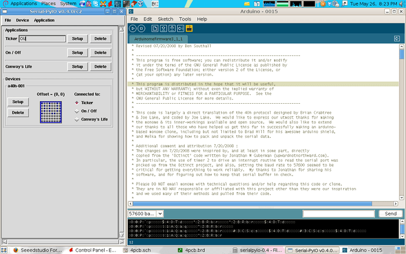The width and height of the screenshot is (406, 254).
Task: Click the Ticker name input field
Action: pos(42,39)
